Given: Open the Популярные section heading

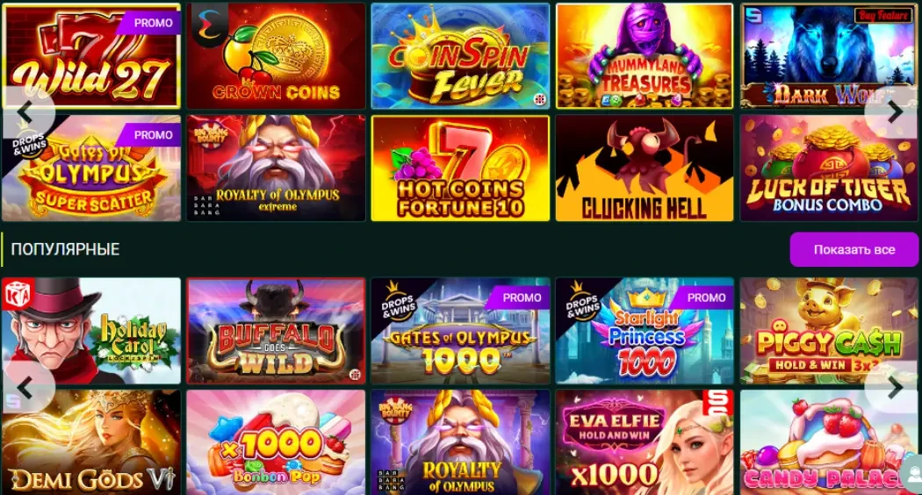Looking at the screenshot, I should (x=65, y=249).
